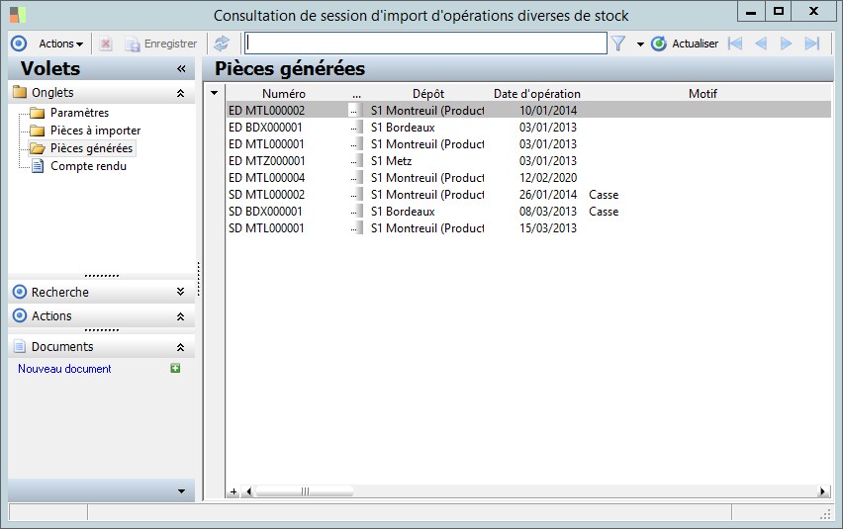Click the green plus add document icon
The height and width of the screenshot is (529, 843).
pos(175,368)
